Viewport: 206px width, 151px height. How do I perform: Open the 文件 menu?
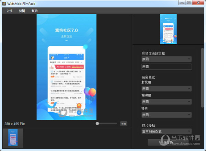point(9,11)
